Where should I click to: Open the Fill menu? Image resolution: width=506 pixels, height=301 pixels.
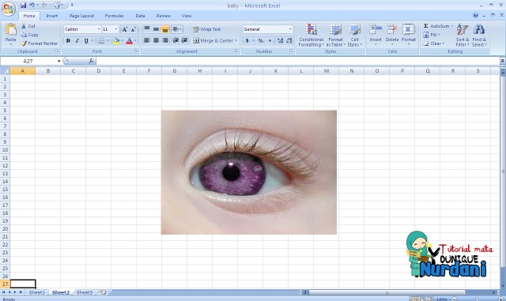point(432,35)
